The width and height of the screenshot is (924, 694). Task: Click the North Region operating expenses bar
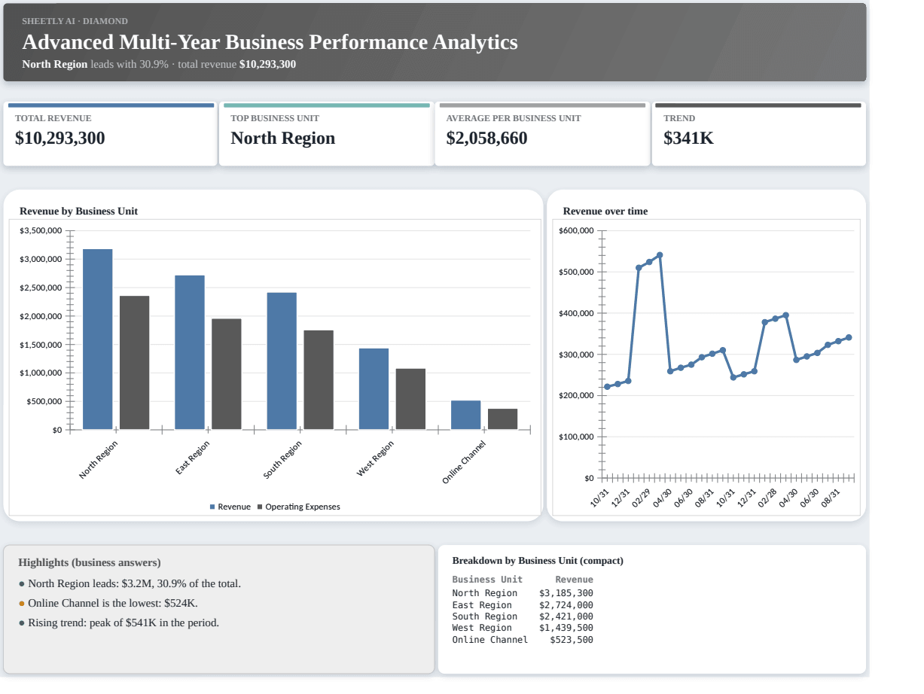[135, 363]
